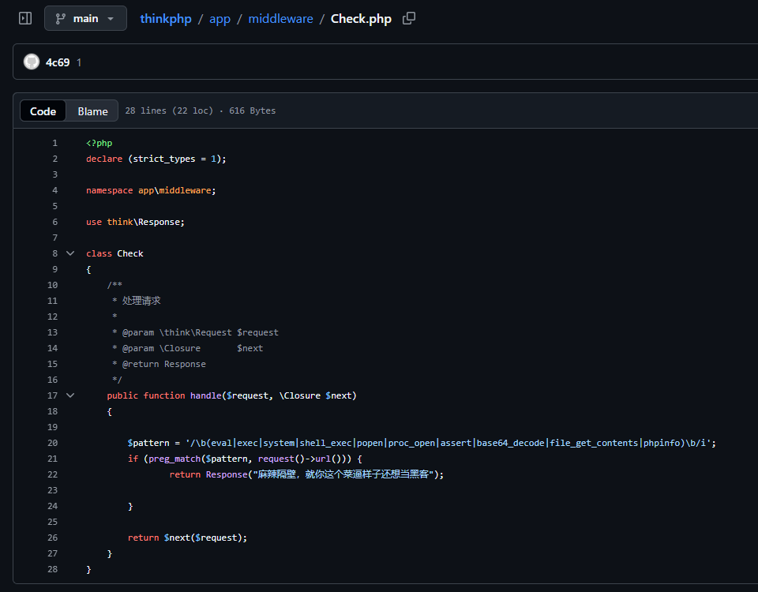Screen dimensions: 758x592
Task: Select the Code tab
Action: pos(43,111)
